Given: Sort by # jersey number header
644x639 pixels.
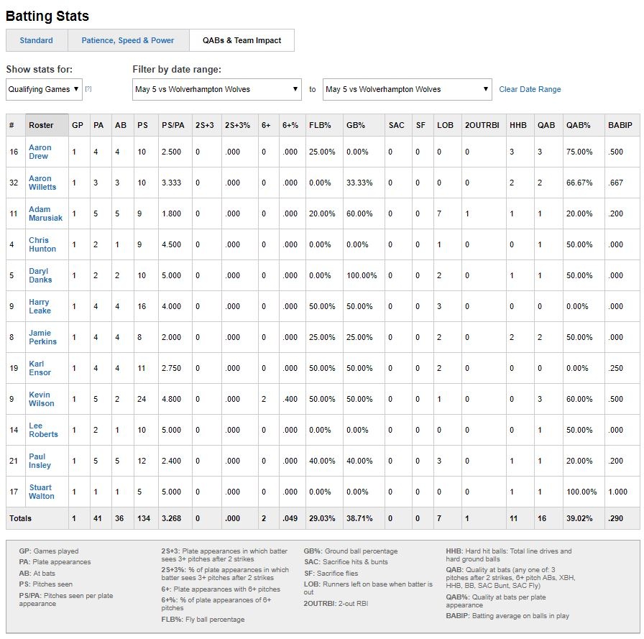Looking at the screenshot, I should click(x=16, y=125).
